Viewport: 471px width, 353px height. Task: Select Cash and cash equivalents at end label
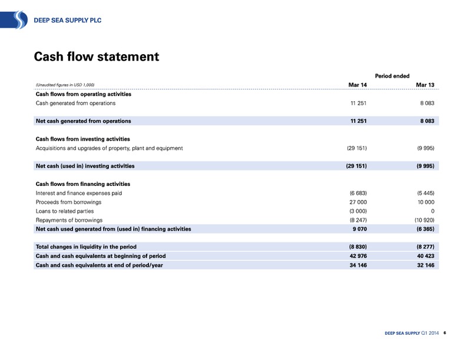click(x=99, y=265)
